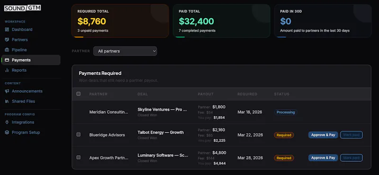Click the Partners handshake icon
Viewport: 379px width, 175px height.
point(7,40)
